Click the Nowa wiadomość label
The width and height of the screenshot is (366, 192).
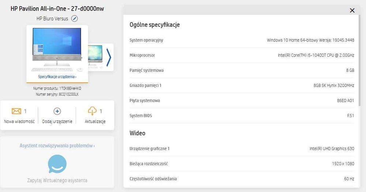pos(19,121)
